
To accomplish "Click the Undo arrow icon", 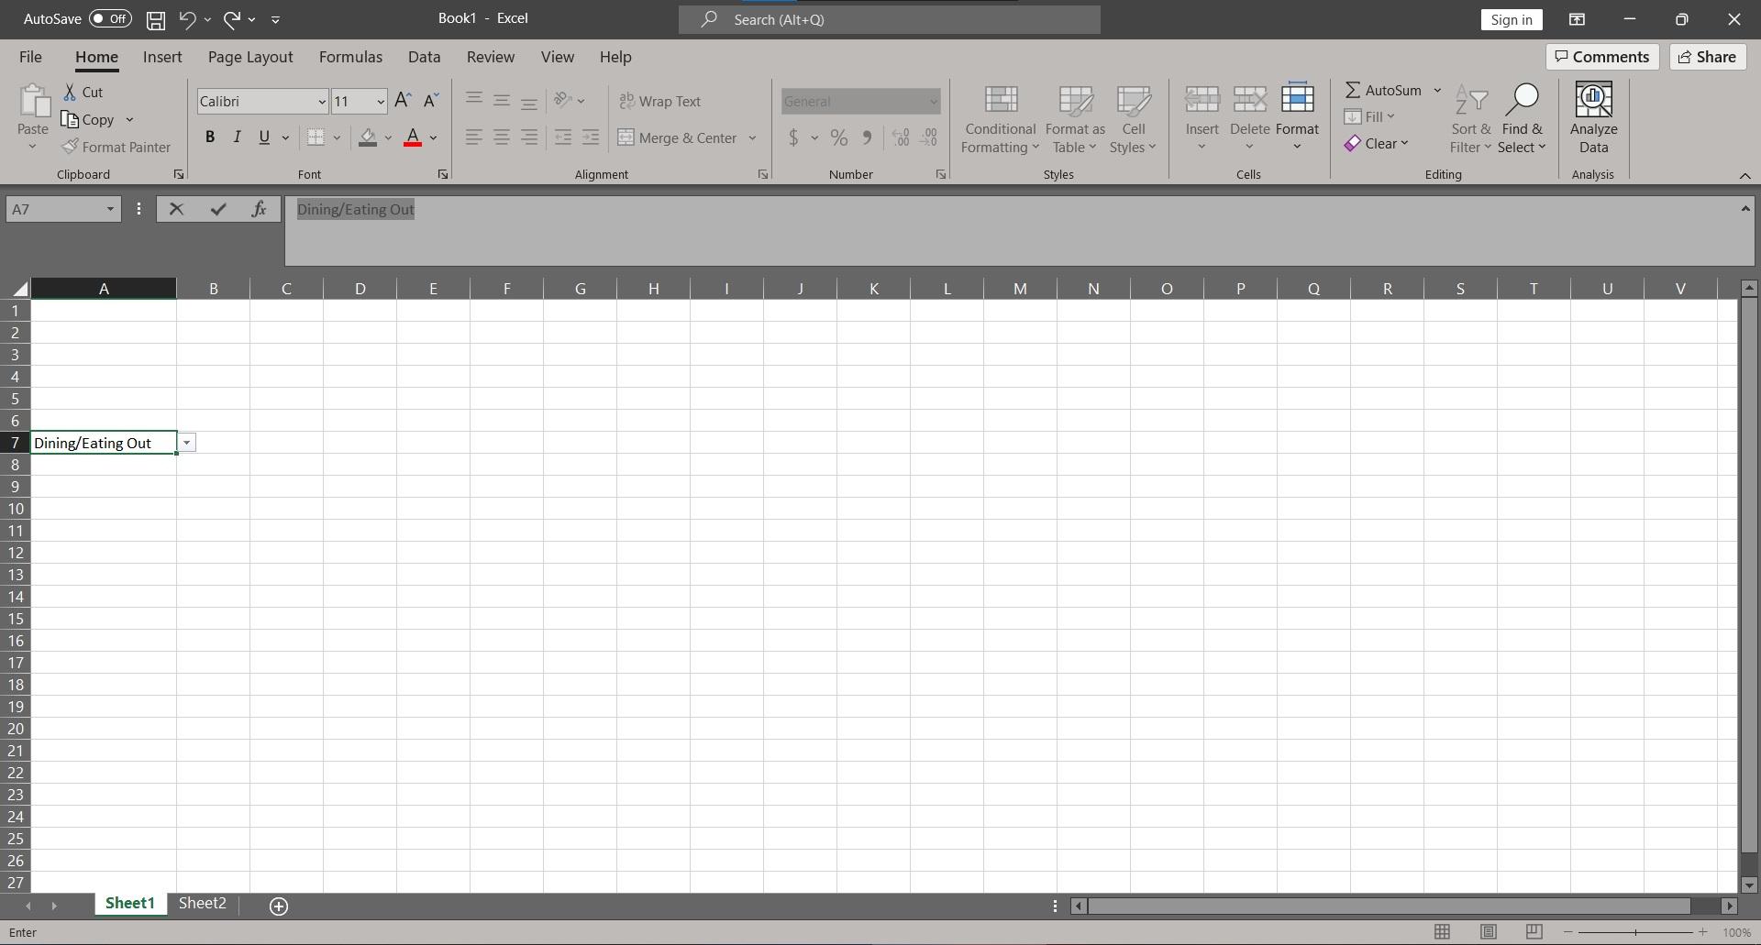I will tap(187, 19).
